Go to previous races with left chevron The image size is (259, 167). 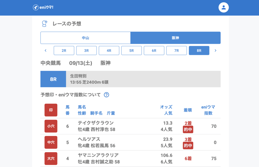click(46, 50)
